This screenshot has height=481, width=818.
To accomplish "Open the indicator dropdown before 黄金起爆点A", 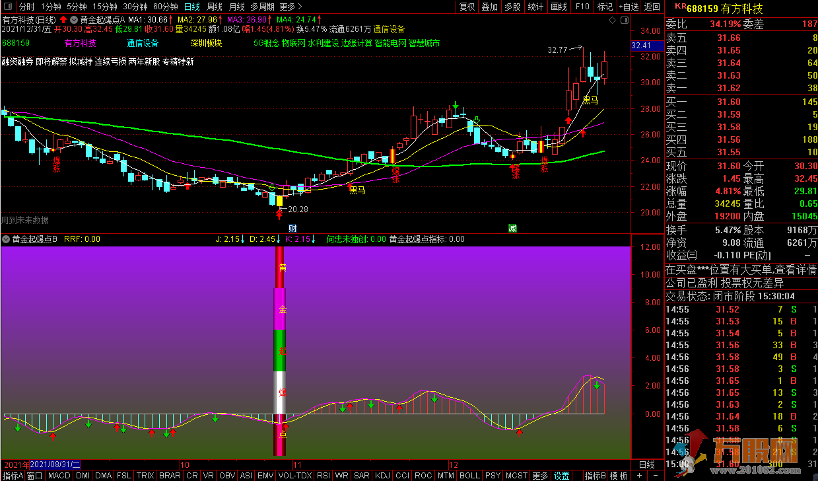I will click(x=73, y=20).
